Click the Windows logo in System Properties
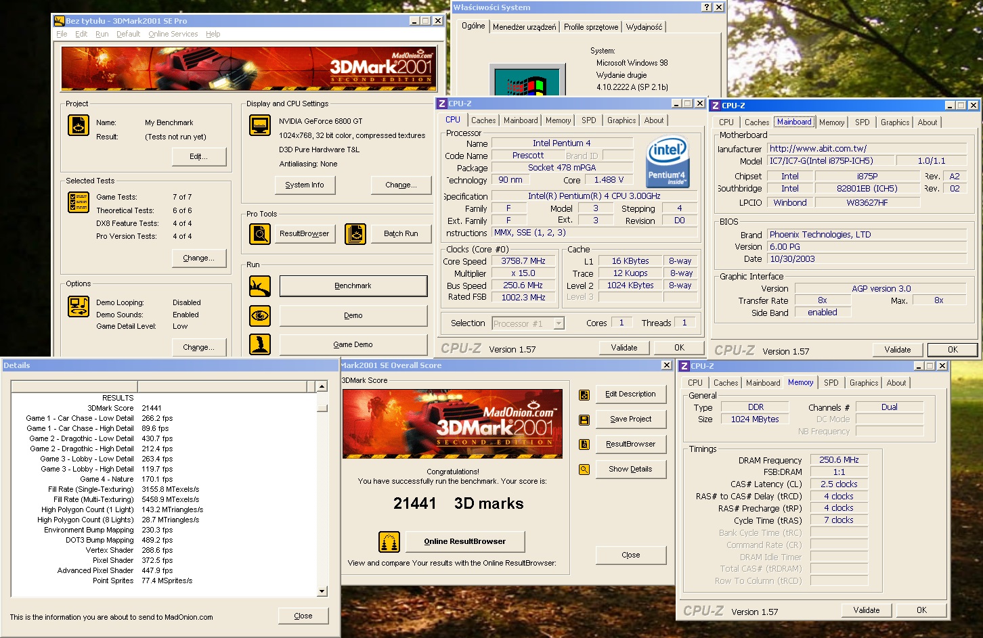Screen dimensions: 983x638 tap(527, 80)
